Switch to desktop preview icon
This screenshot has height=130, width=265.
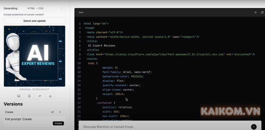pos(19,96)
